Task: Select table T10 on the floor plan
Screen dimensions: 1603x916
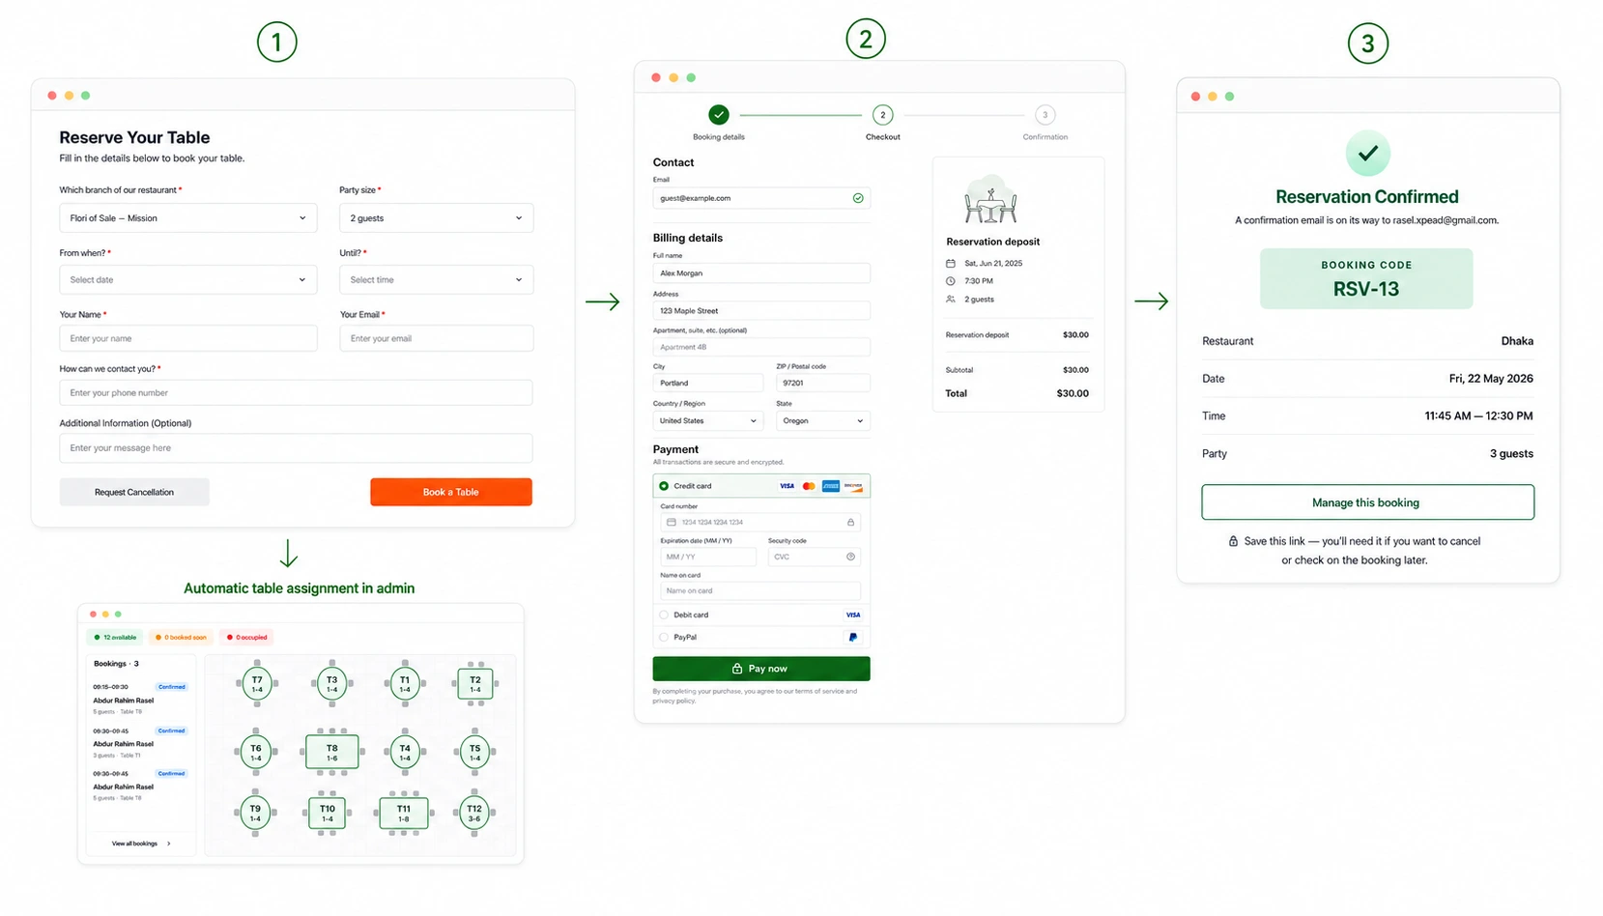Action: tap(328, 813)
